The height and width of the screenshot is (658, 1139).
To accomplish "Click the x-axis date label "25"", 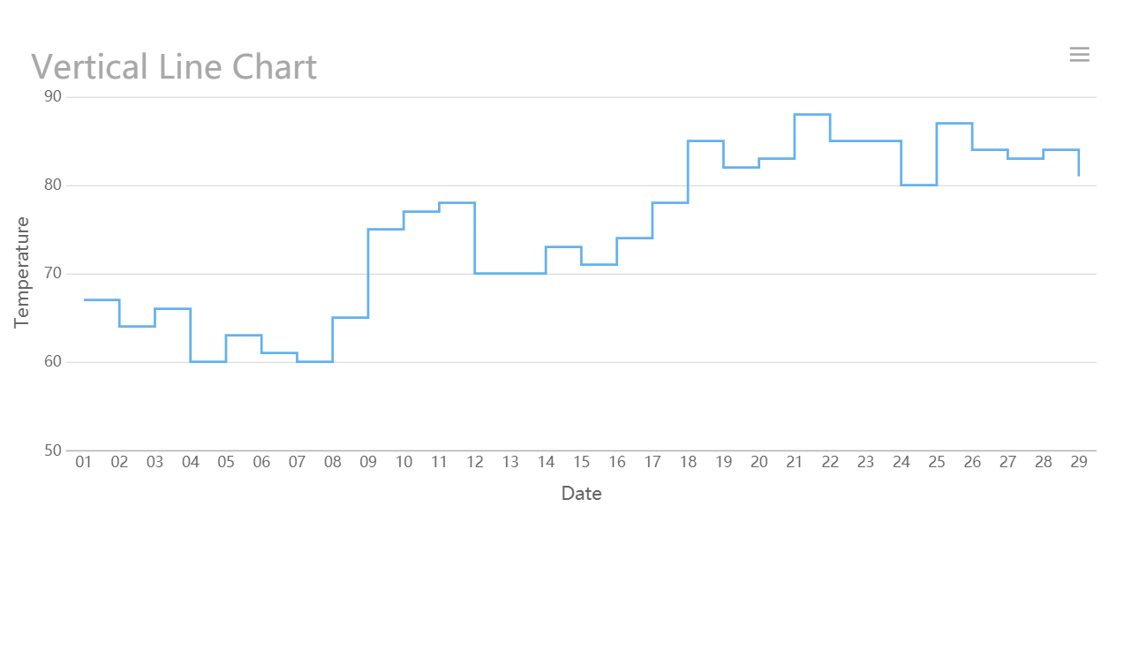I will pos(937,462).
